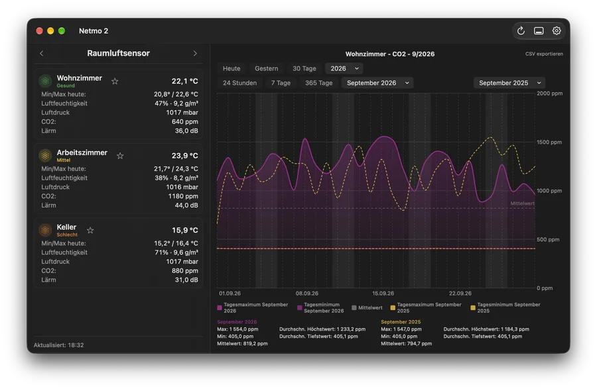
Task: Click the Arbeitszimmer sensor name
Action: [x=82, y=152]
